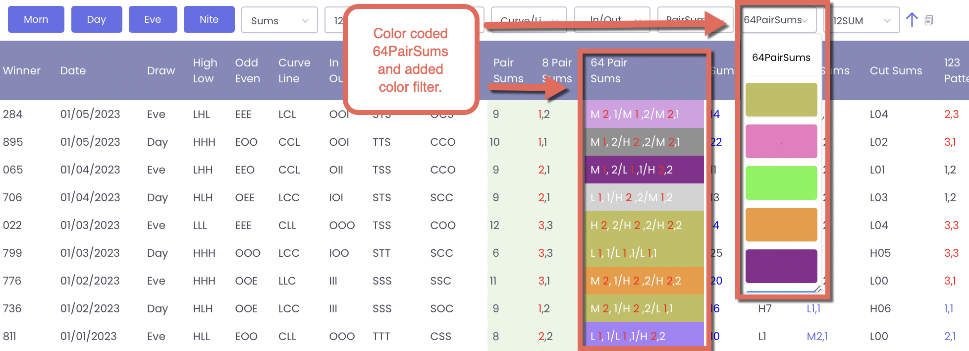Viewport: 969px width, 351px height.
Task: Click the Cut Sums column header
Action: click(x=896, y=70)
